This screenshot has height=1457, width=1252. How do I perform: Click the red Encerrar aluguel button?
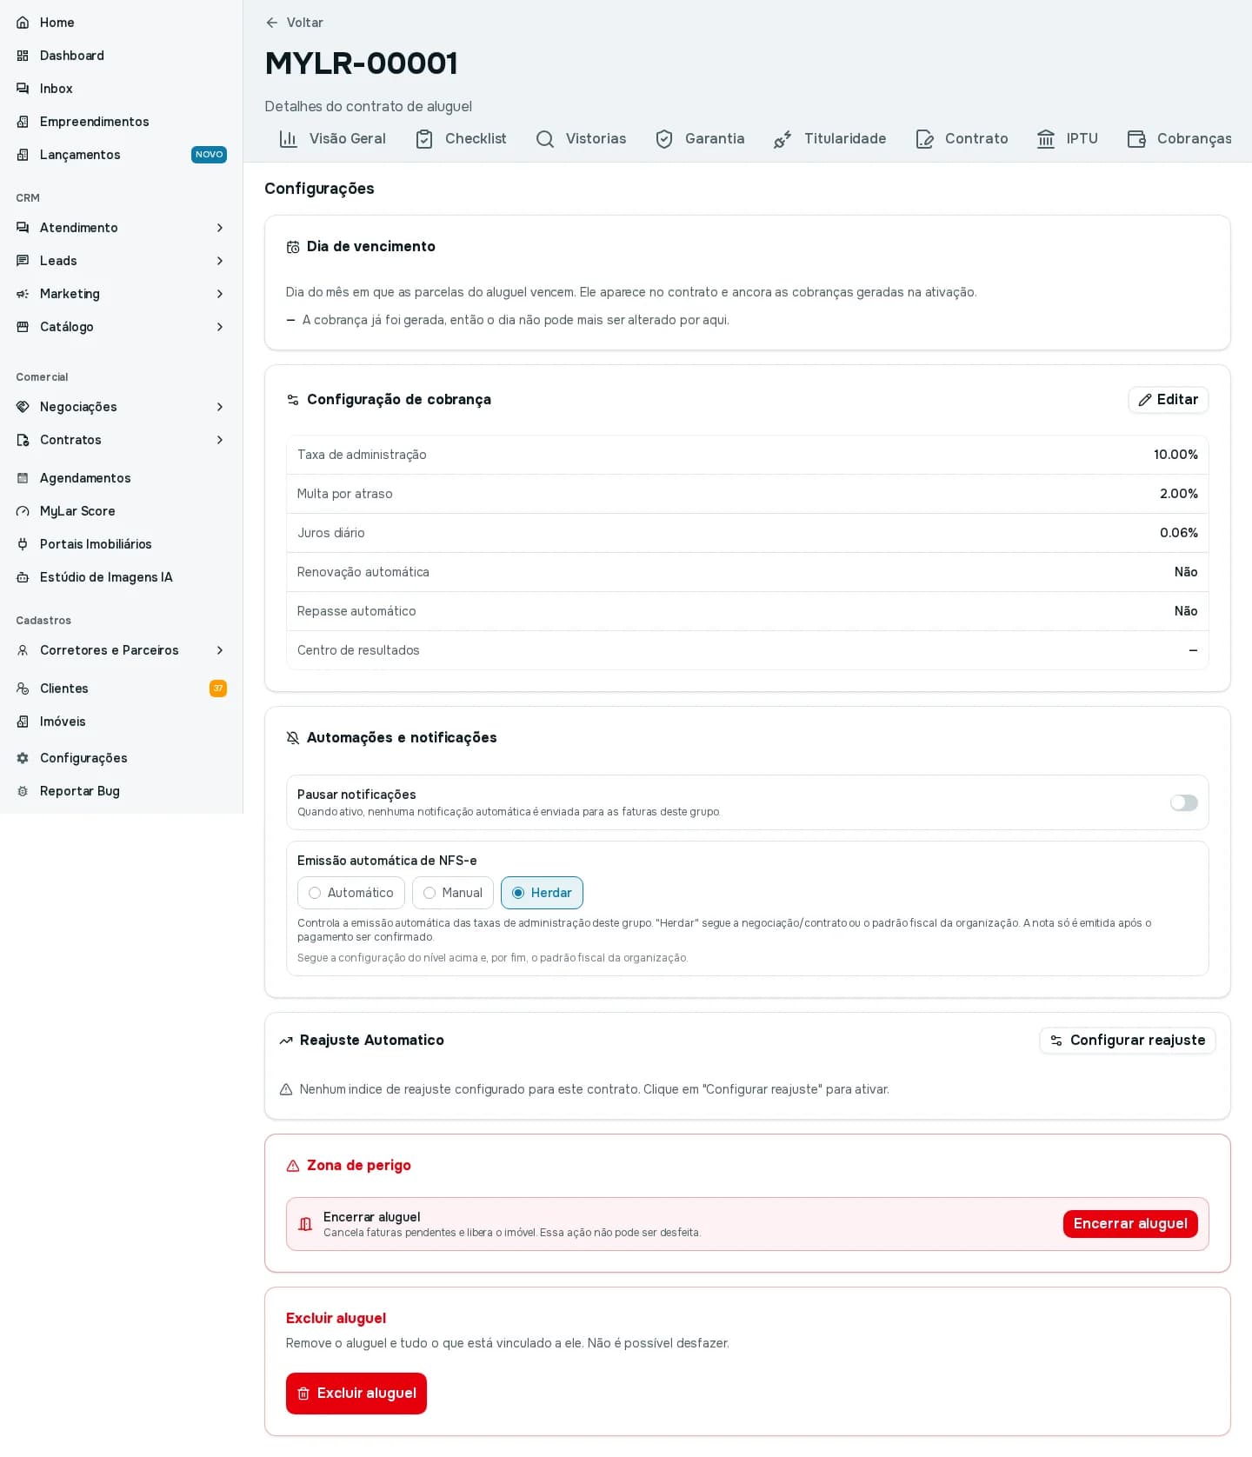click(x=1130, y=1224)
